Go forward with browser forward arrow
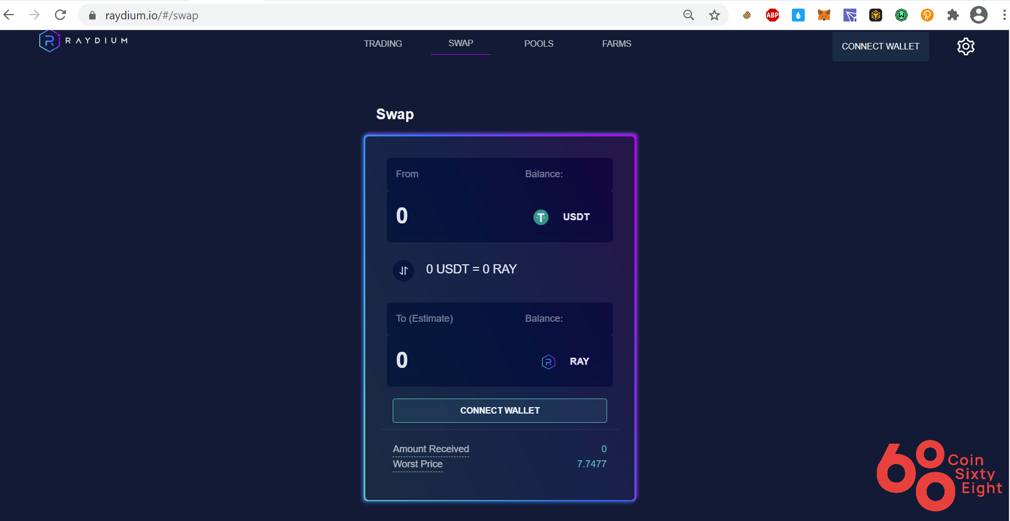This screenshot has height=521, width=1010. [34, 15]
